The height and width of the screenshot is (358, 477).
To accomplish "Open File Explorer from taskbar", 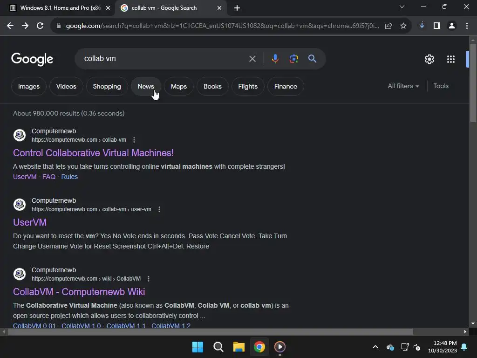I will tap(239, 347).
